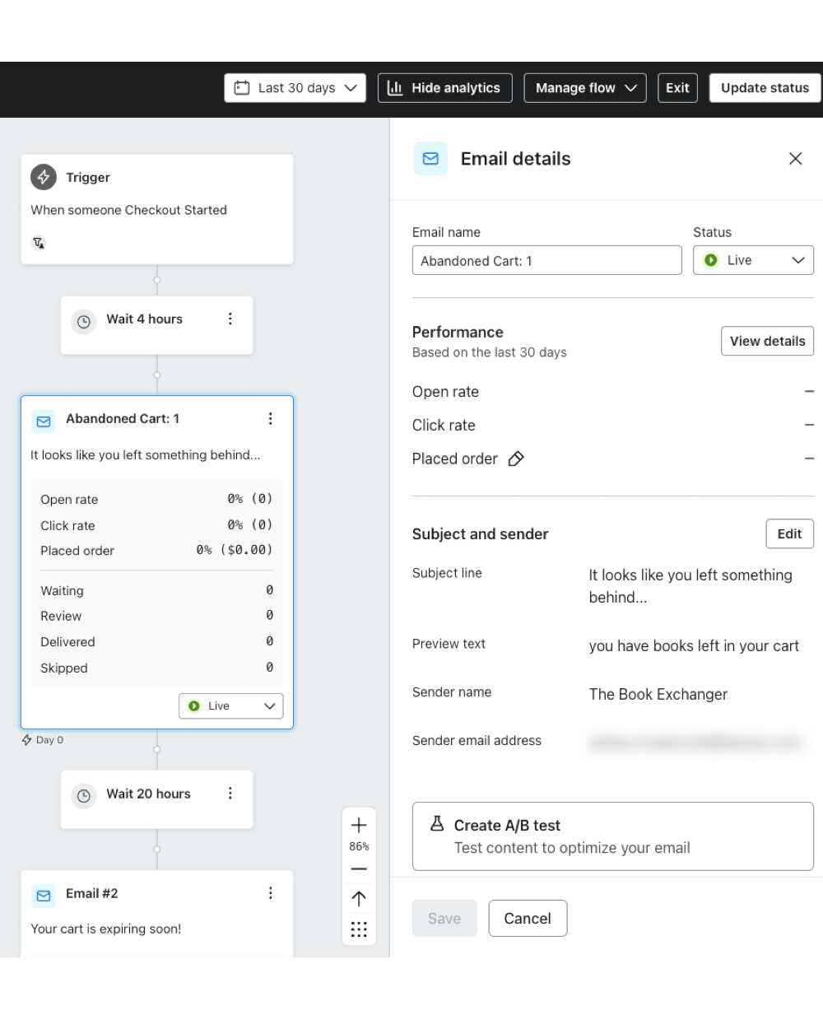The image size is (823, 1029).
Task: Open the kebab menu on Abandoned Cart: 1
Action: (271, 418)
